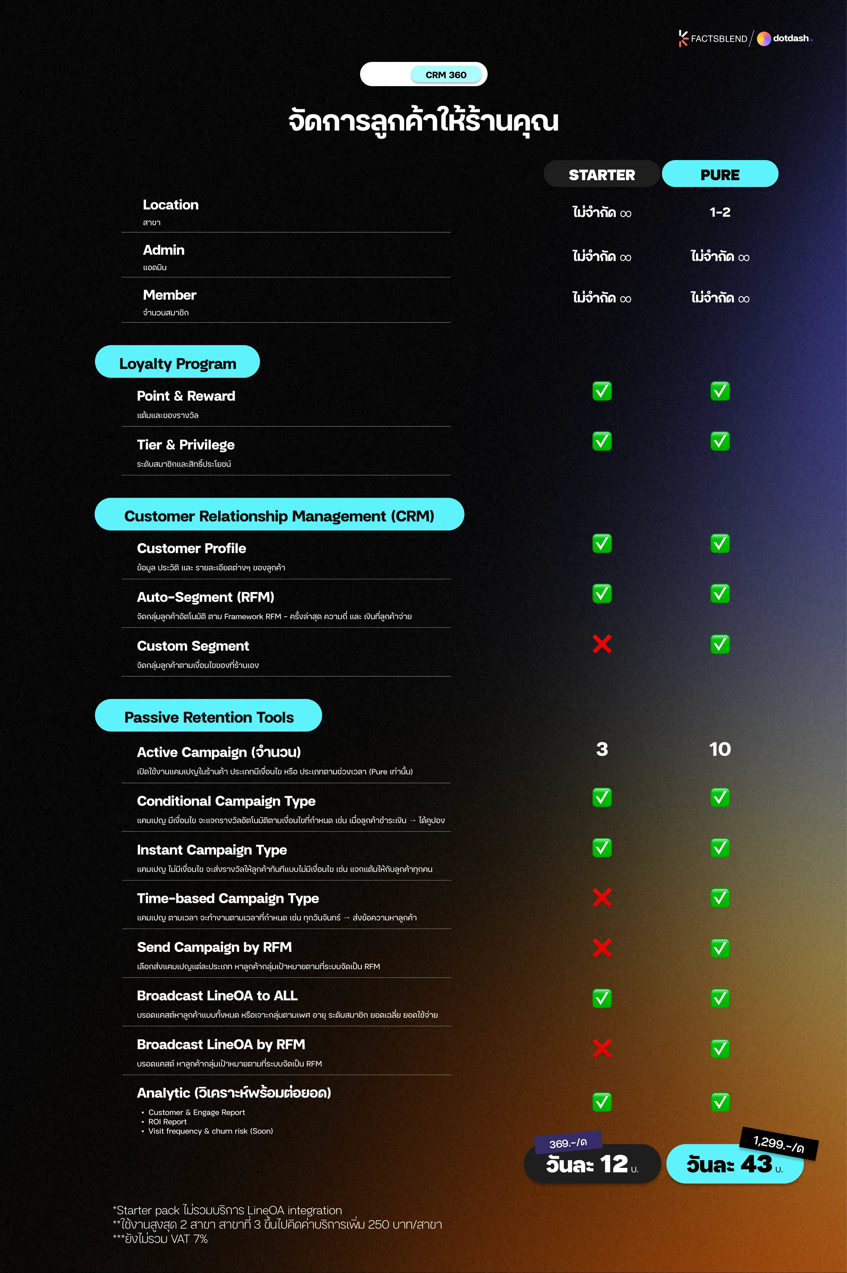Click Starter checkmark for Point & Reward
This screenshot has height=1273, width=847.
602,391
